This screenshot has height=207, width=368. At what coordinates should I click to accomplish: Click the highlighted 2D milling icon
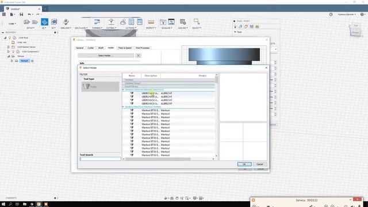(x=44, y=22)
